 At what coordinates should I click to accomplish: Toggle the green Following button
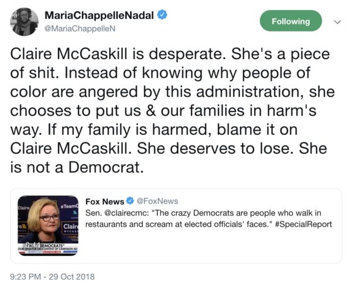[x=290, y=21]
